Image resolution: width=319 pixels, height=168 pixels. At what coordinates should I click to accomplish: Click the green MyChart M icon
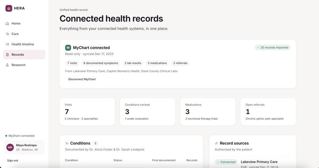tap(68, 48)
